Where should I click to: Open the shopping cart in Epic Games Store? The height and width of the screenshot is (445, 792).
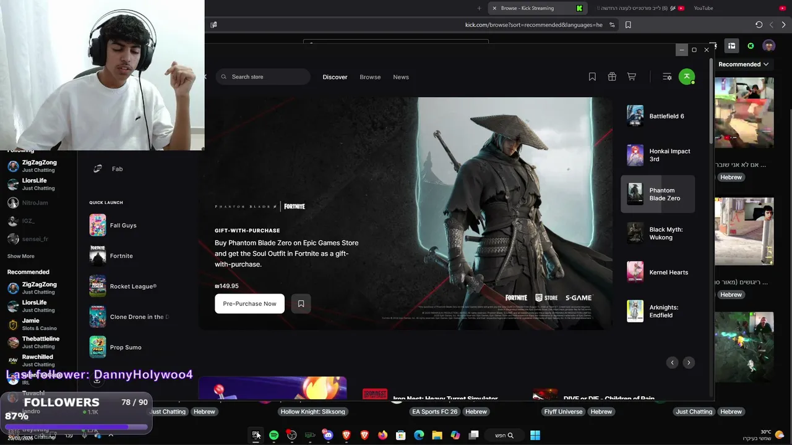click(632, 77)
